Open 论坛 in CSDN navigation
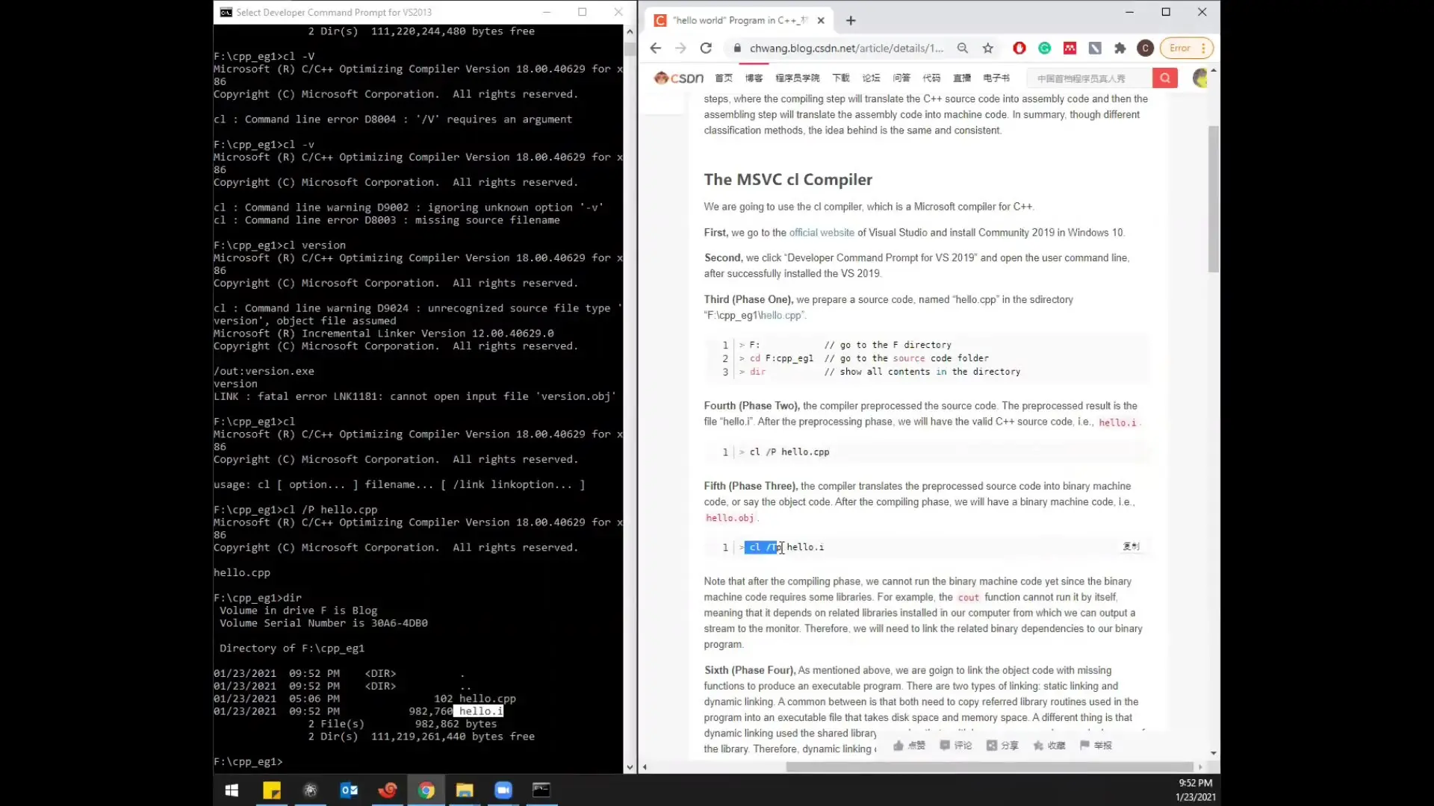 tap(872, 78)
